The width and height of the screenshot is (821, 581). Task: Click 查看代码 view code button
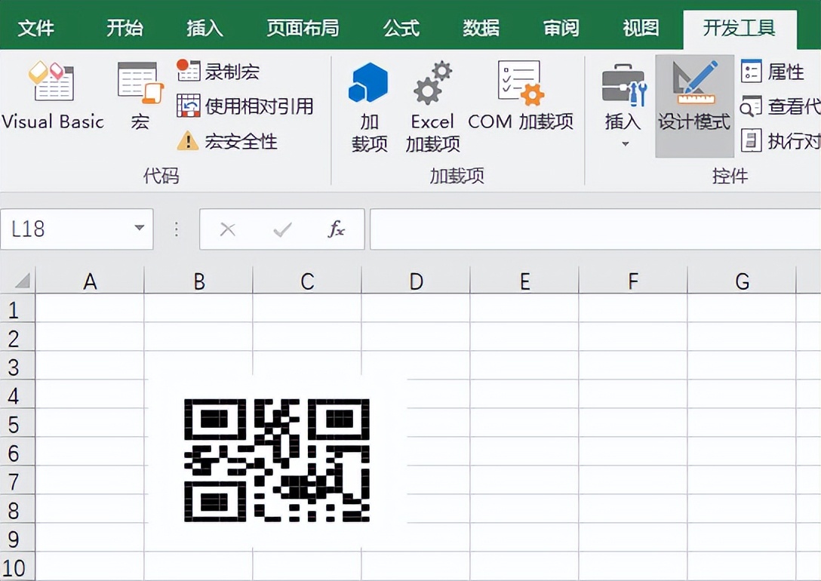[x=780, y=107]
